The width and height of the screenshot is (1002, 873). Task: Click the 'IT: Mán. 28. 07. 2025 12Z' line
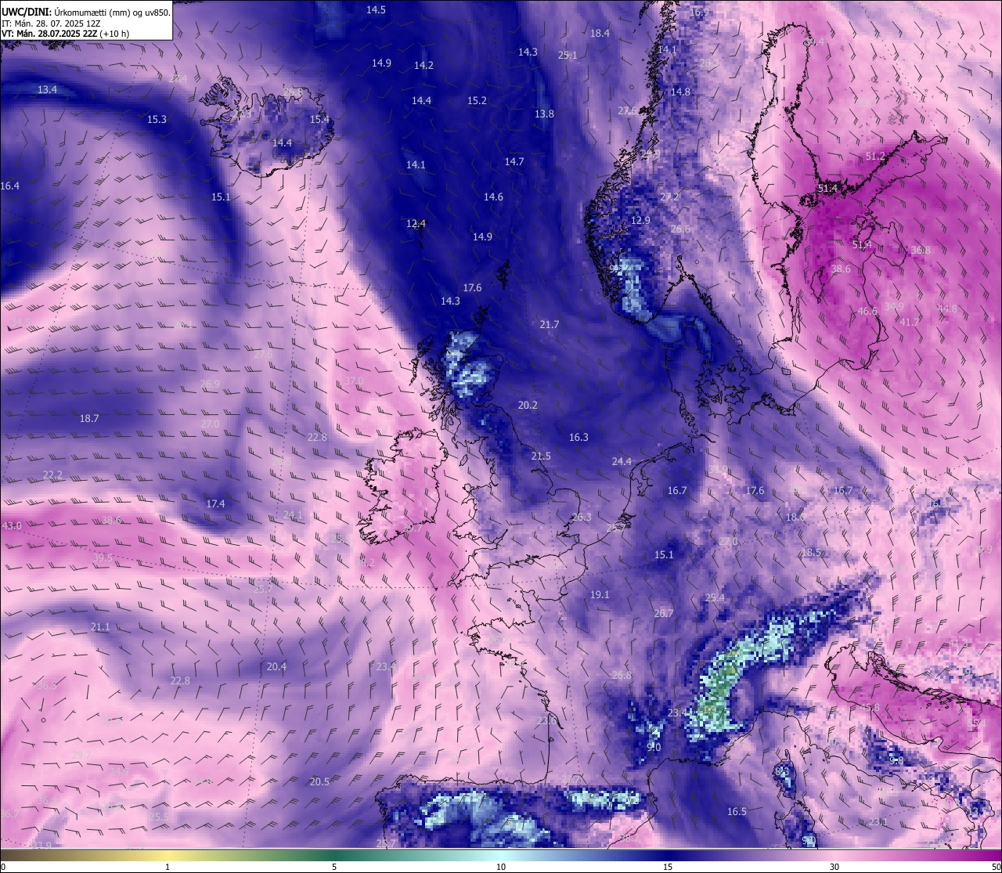click(50, 23)
